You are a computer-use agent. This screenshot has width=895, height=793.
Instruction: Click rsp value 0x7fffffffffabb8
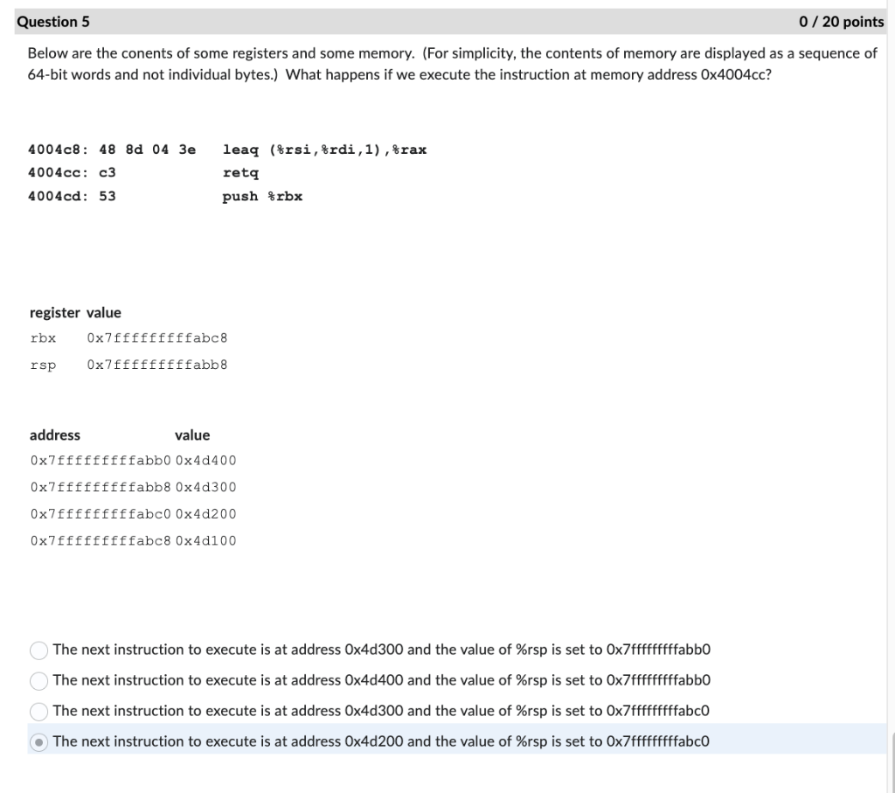(x=157, y=365)
